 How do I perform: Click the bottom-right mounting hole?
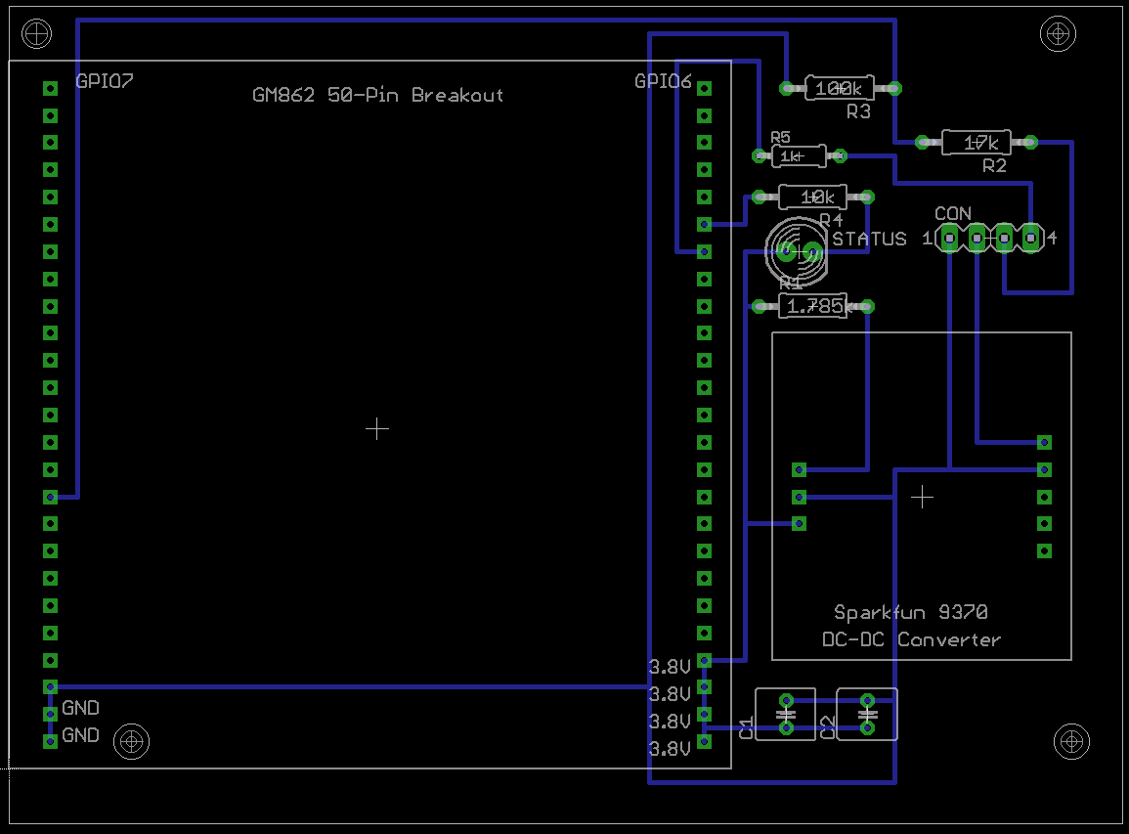pos(1071,741)
